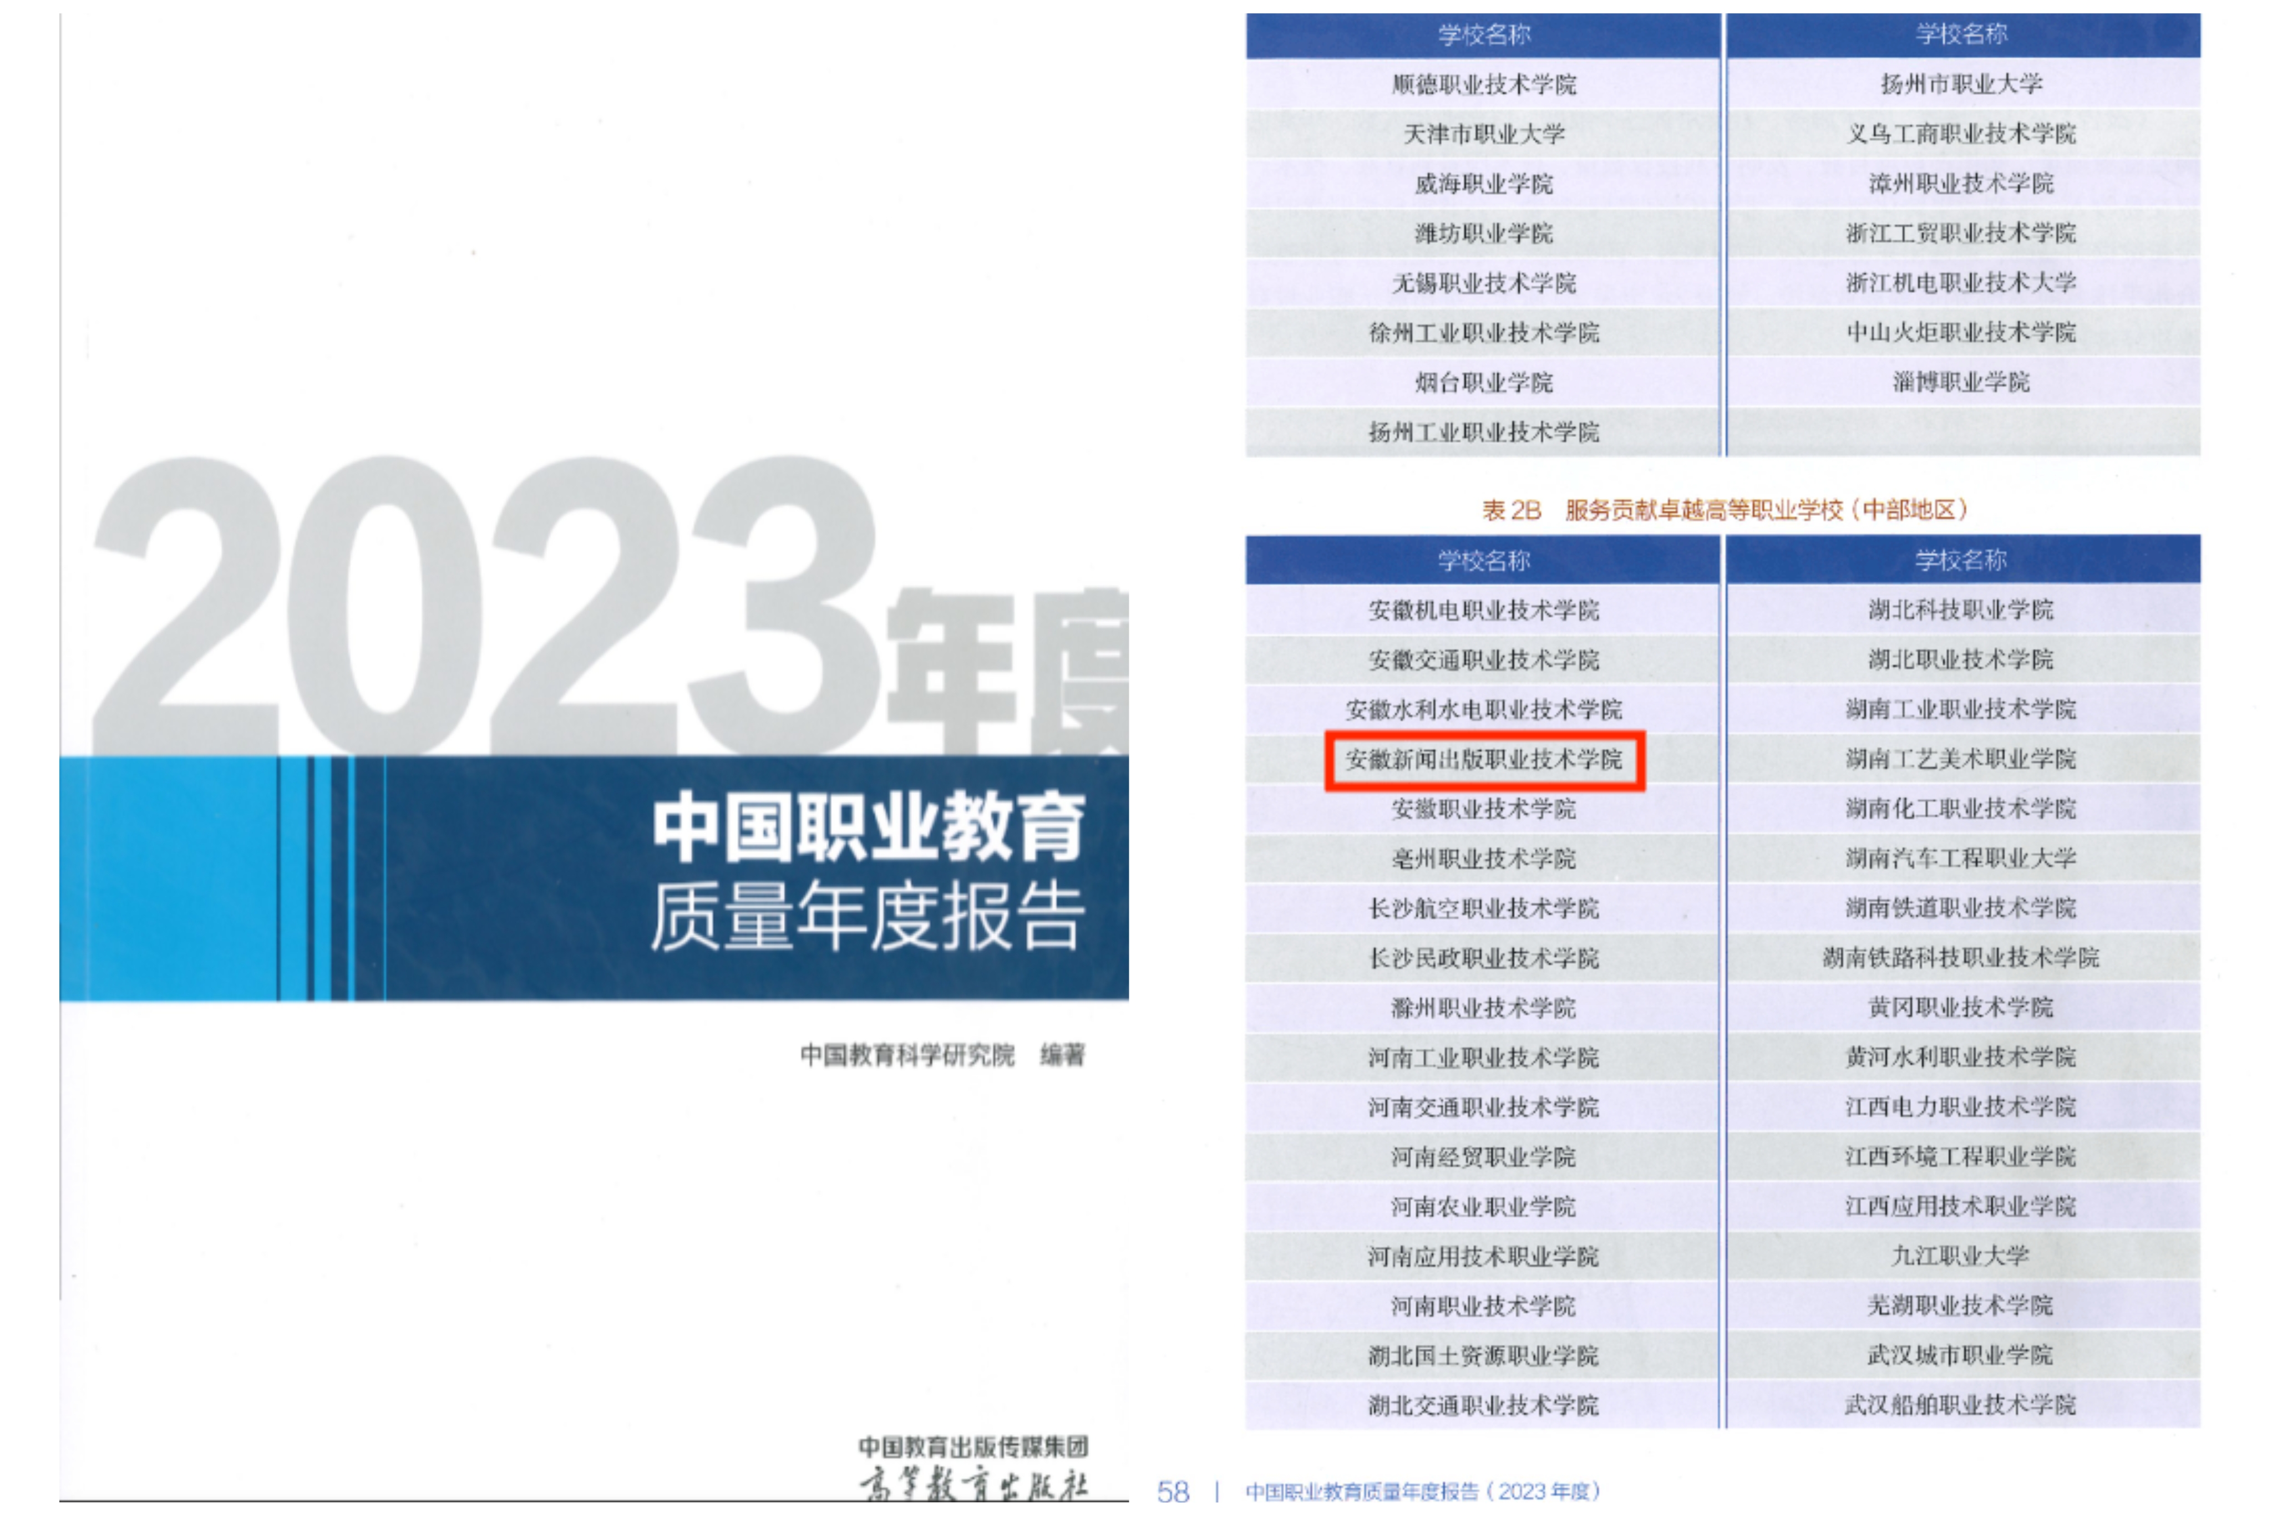
Task: Click the large "2023" on the cover
Action: click(486, 606)
